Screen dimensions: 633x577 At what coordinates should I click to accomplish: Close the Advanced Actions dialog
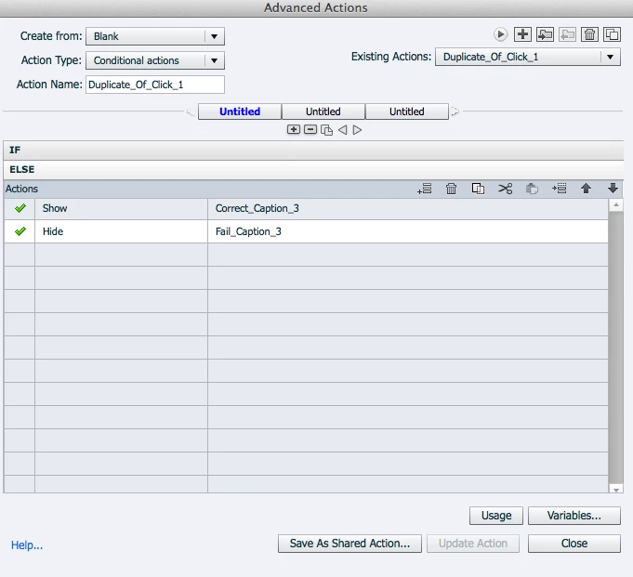574,544
